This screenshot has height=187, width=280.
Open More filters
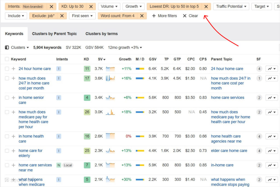pos(164,16)
